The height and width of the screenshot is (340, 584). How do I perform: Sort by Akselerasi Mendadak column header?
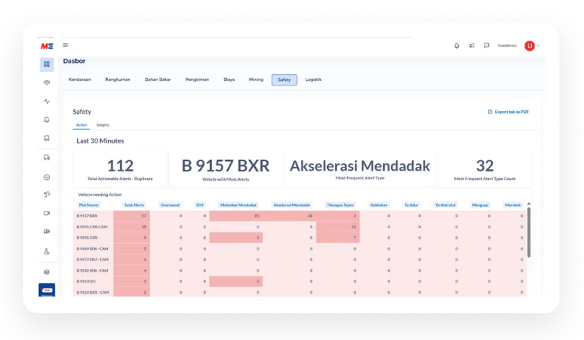[292, 205]
